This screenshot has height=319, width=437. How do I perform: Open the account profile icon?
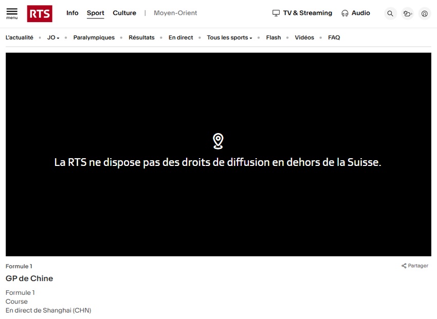point(424,13)
